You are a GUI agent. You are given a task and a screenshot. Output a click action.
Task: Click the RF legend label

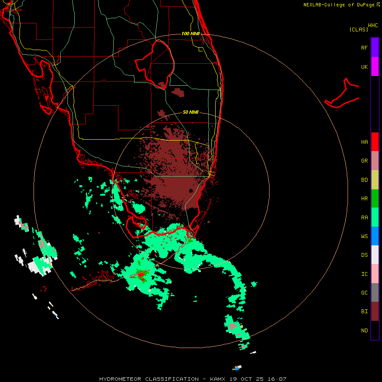pyautogui.click(x=364, y=48)
